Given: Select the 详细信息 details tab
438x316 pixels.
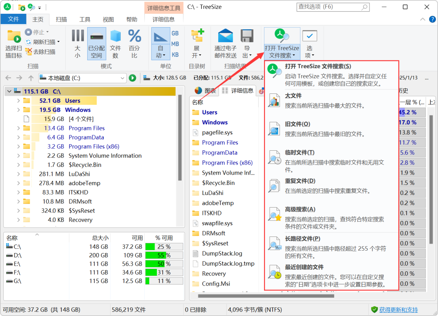Looking at the screenshot, I should tap(238, 90).
